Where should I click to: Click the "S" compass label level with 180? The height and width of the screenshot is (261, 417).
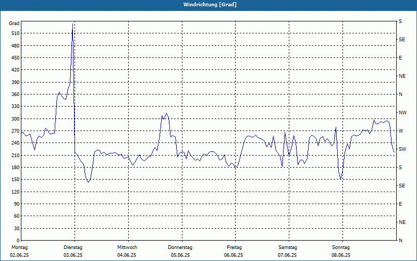[400, 168]
